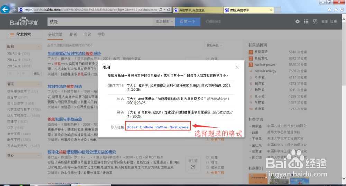Click the browser URL address field

pos(91,10)
